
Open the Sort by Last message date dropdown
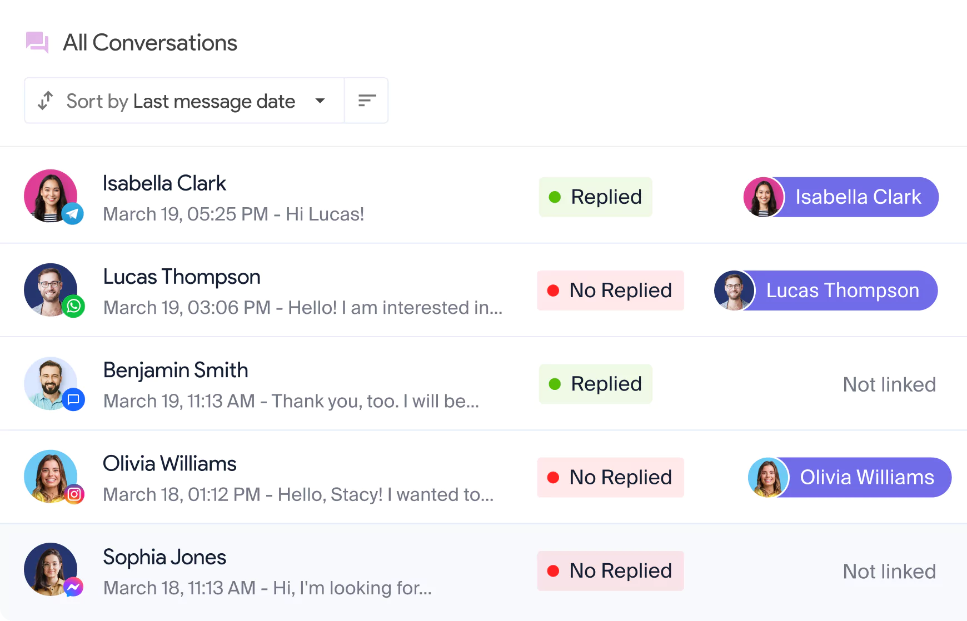[x=183, y=101]
